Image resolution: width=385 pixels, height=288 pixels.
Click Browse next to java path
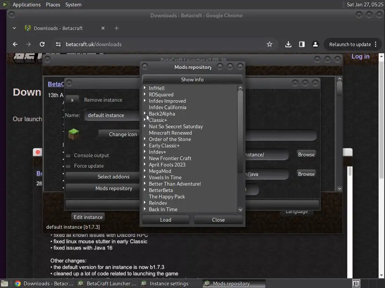(306, 174)
